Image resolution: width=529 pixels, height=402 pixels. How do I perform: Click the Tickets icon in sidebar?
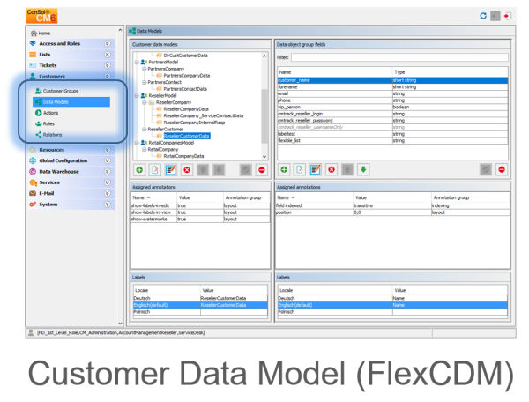coord(33,65)
